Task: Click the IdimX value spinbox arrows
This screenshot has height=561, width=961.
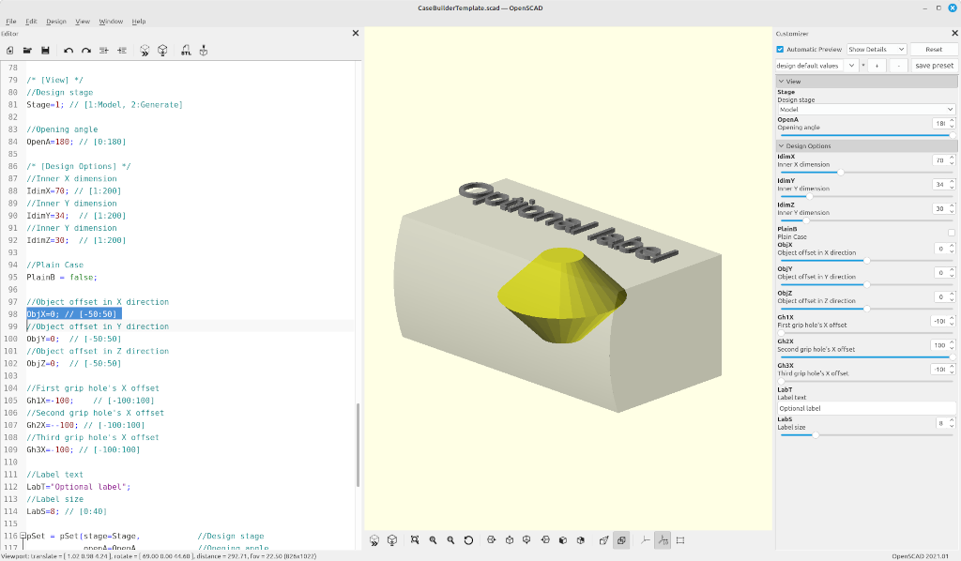Action: point(952,159)
